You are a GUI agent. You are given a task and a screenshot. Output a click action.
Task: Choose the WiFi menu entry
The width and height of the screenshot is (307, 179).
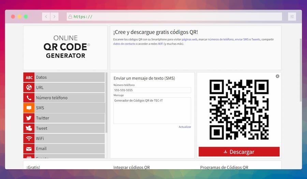(64, 138)
